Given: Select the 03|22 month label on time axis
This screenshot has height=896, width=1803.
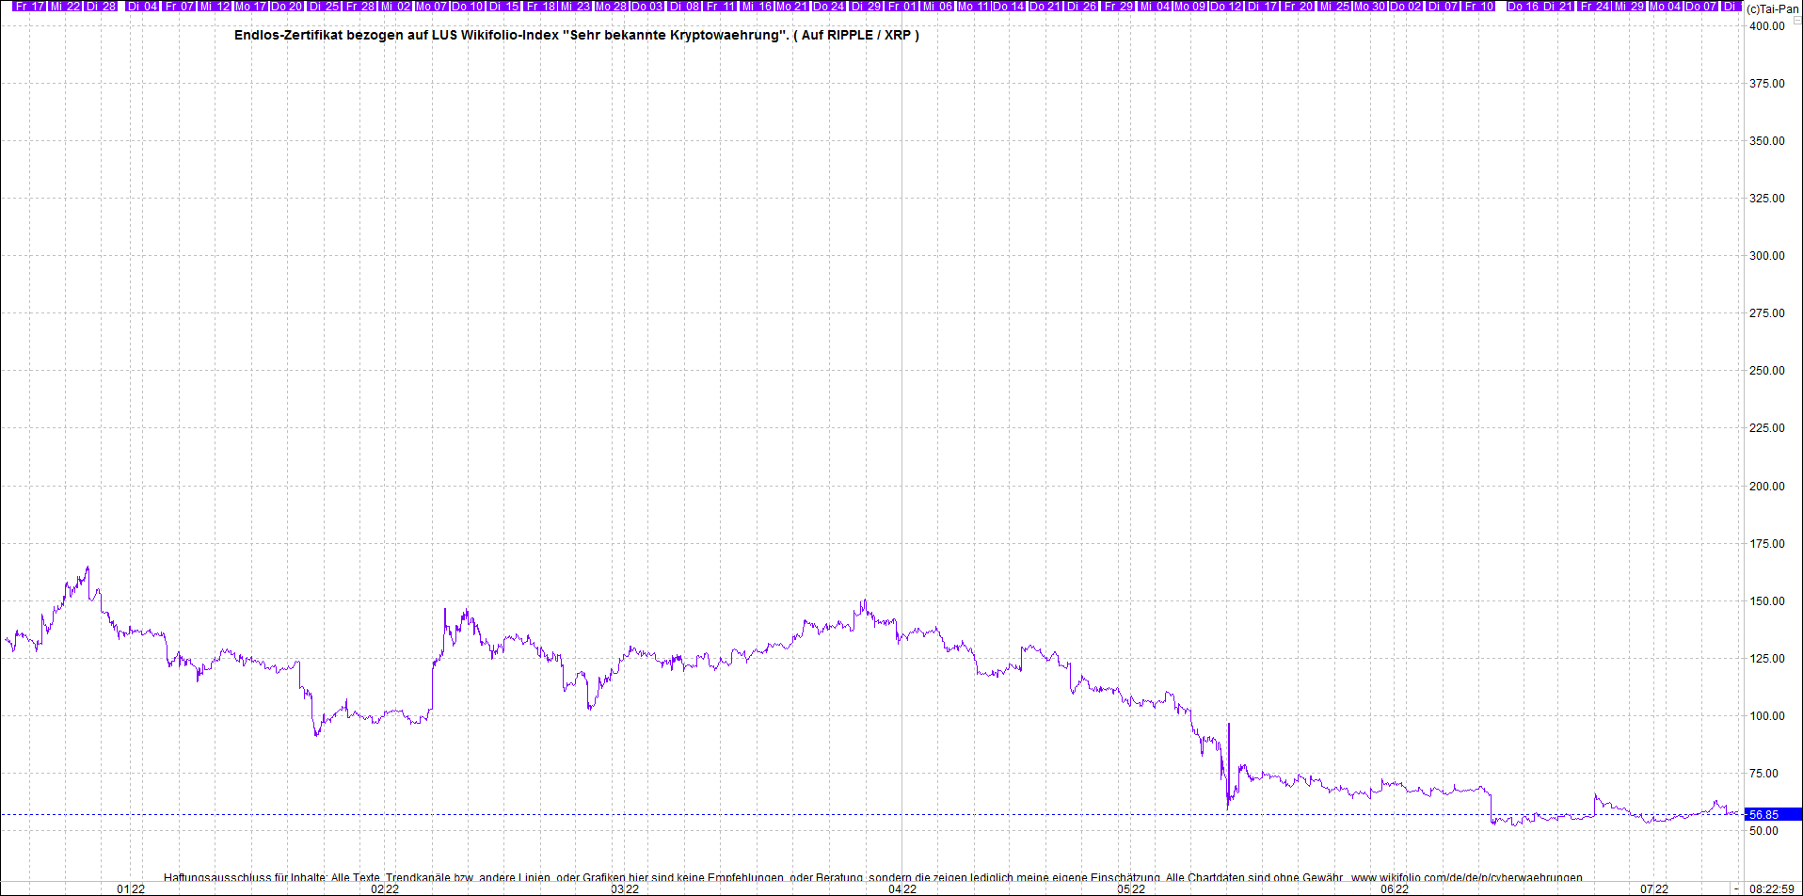Looking at the screenshot, I should 625,888.
